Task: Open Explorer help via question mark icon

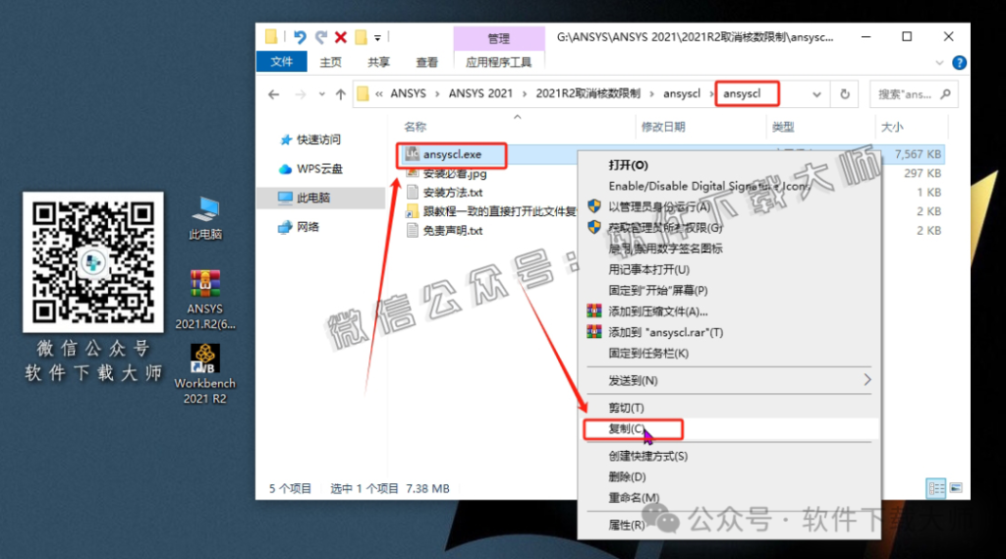Action: (x=959, y=62)
